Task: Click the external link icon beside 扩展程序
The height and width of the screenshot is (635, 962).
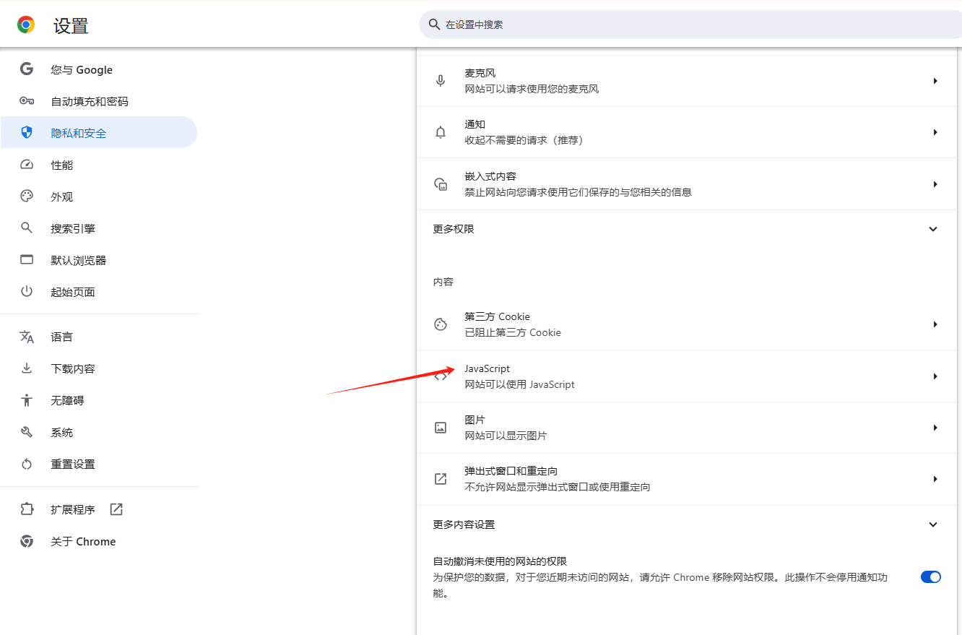Action: click(x=116, y=509)
